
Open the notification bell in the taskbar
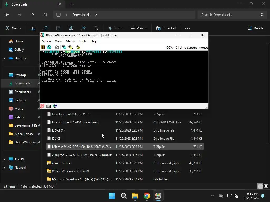pos(263,196)
